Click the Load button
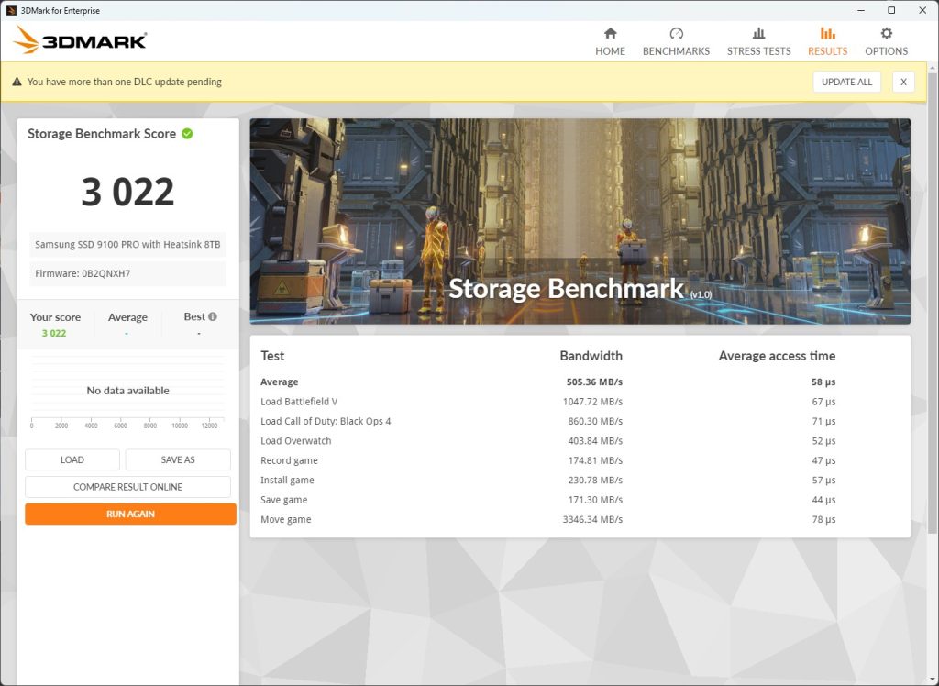The height and width of the screenshot is (686, 939). (72, 459)
